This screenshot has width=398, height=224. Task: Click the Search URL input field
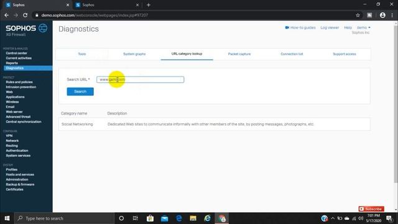click(x=141, y=80)
